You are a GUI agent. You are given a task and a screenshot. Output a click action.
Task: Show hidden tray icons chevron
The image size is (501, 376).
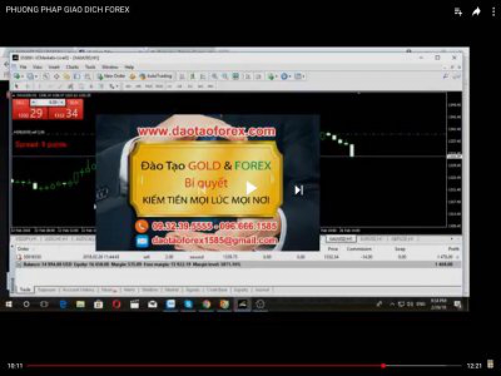392,305
